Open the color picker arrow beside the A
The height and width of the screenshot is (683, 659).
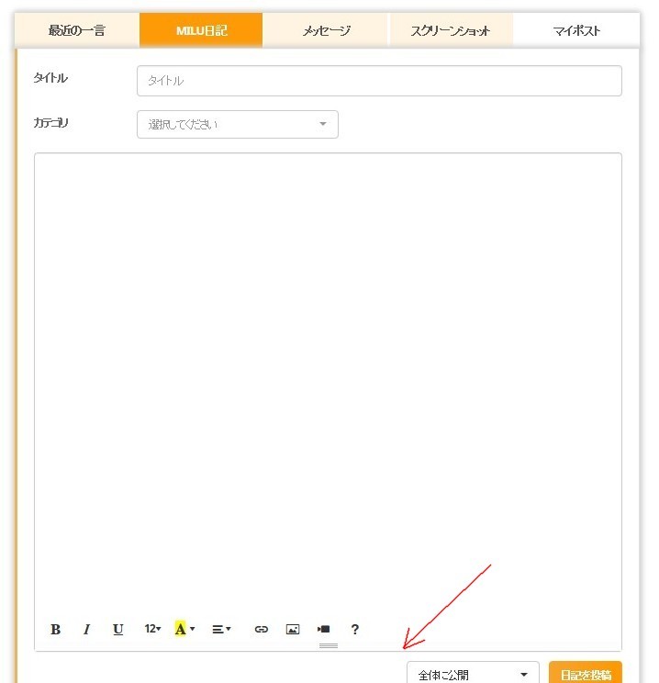[193, 630]
